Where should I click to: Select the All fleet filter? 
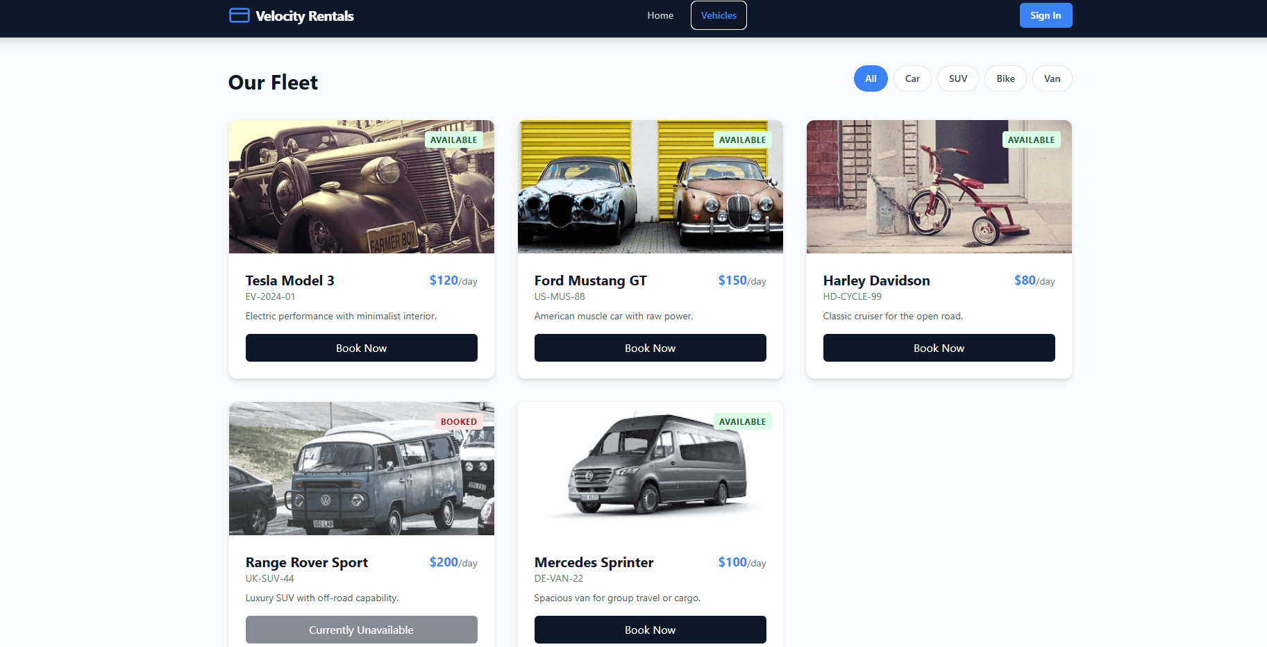click(x=871, y=78)
